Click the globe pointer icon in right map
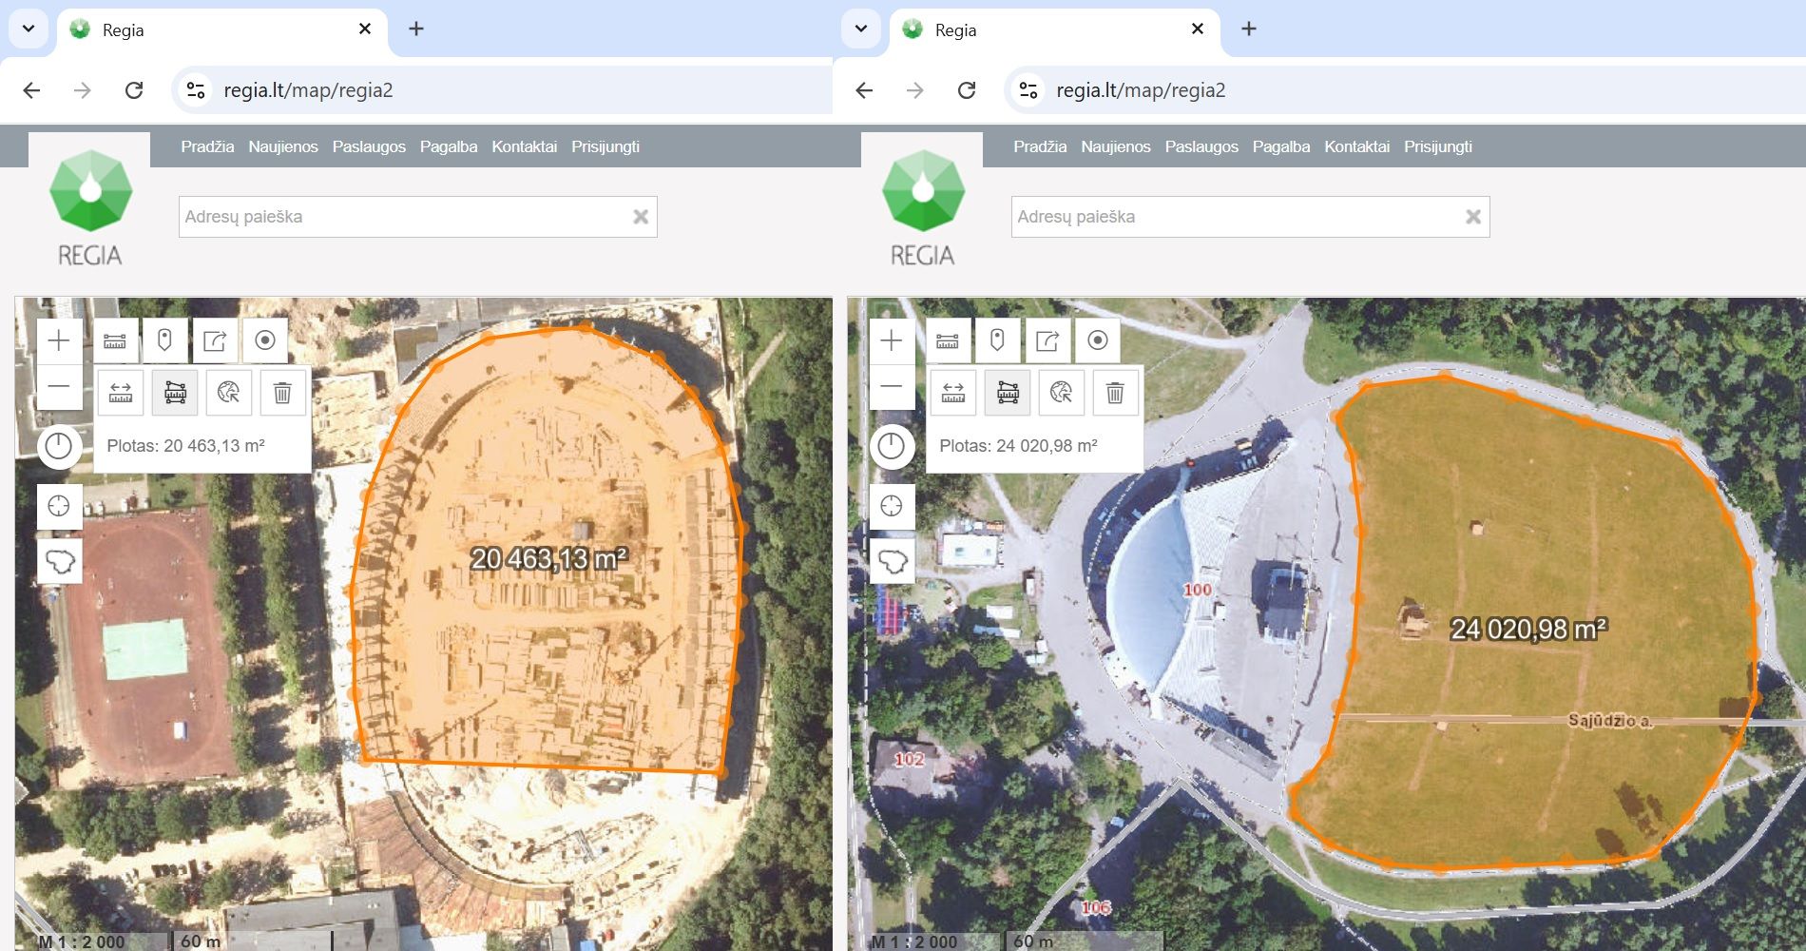The width and height of the screenshot is (1806, 951). (x=1061, y=393)
